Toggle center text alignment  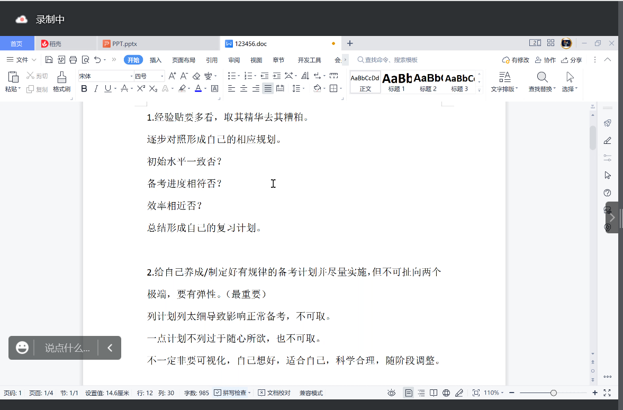(243, 88)
